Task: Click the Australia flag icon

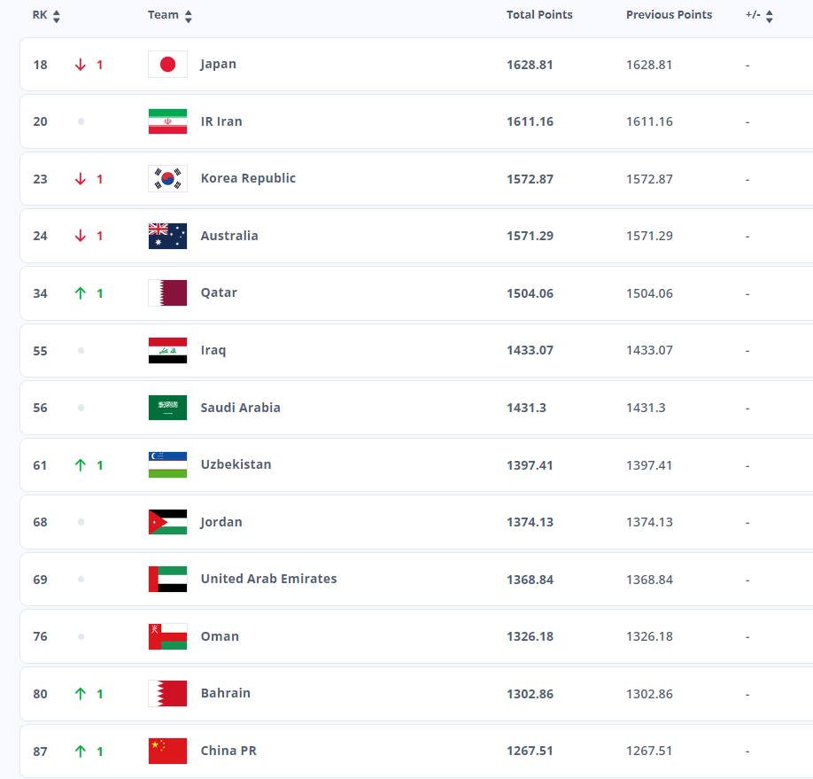Action: (x=167, y=236)
